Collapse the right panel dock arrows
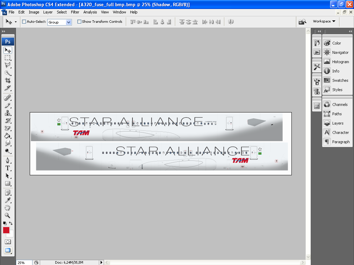354x265 pixels. 350,31
